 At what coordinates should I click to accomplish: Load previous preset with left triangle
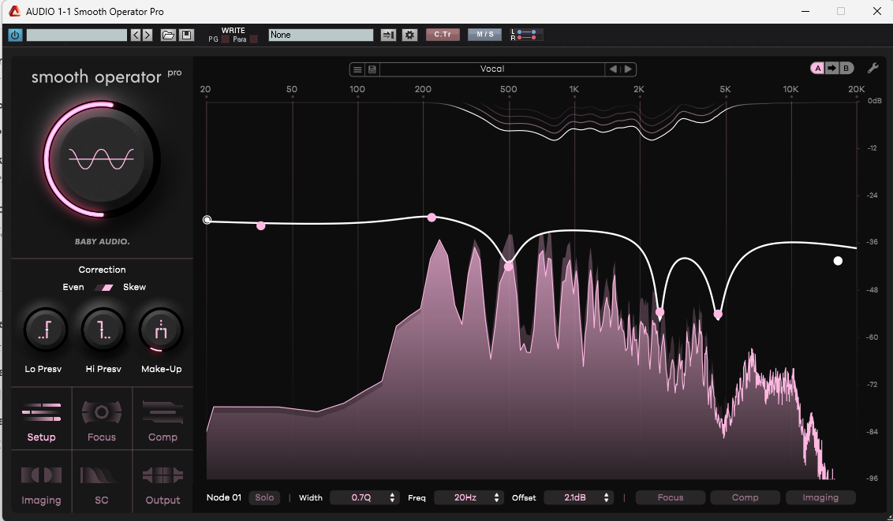pos(613,69)
